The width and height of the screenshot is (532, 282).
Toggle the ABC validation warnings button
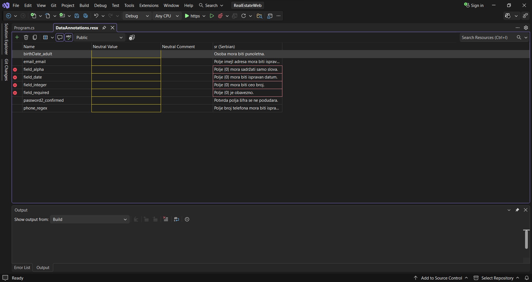[69, 37]
